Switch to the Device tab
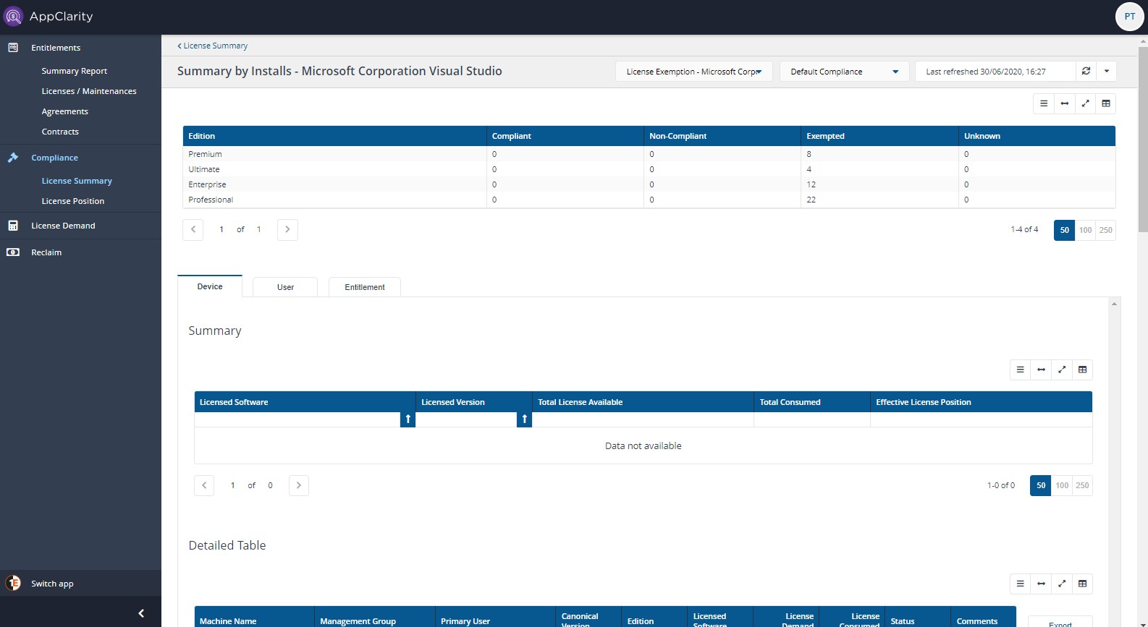Screen dimensions: 1148x627 coord(210,286)
